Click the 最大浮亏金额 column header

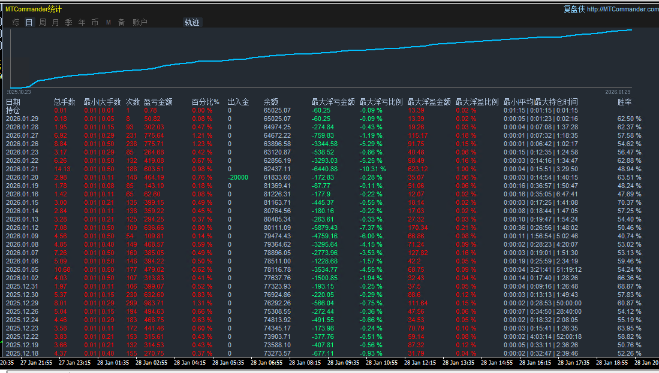click(333, 102)
